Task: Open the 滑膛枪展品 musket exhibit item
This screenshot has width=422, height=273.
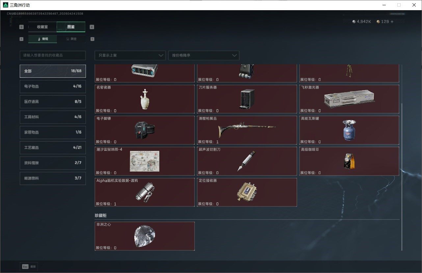Action: coord(247,130)
